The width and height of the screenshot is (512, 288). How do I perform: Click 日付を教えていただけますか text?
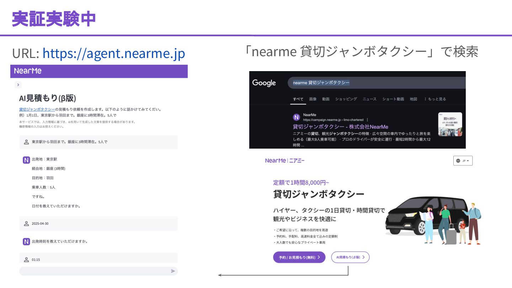coord(56,206)
